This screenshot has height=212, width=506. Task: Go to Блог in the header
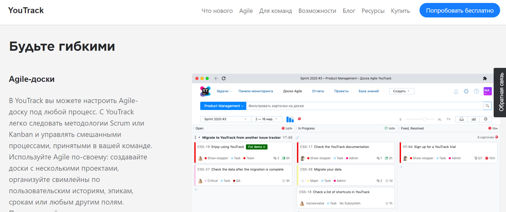pyautogui.click(x=349, y=11)
